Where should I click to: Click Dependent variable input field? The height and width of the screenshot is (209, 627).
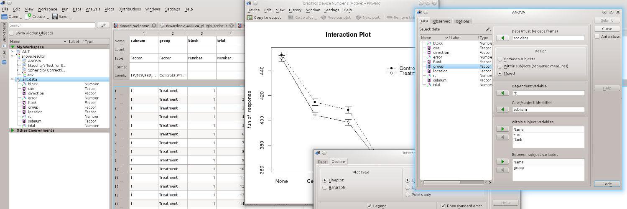click(x=548, y=93)
